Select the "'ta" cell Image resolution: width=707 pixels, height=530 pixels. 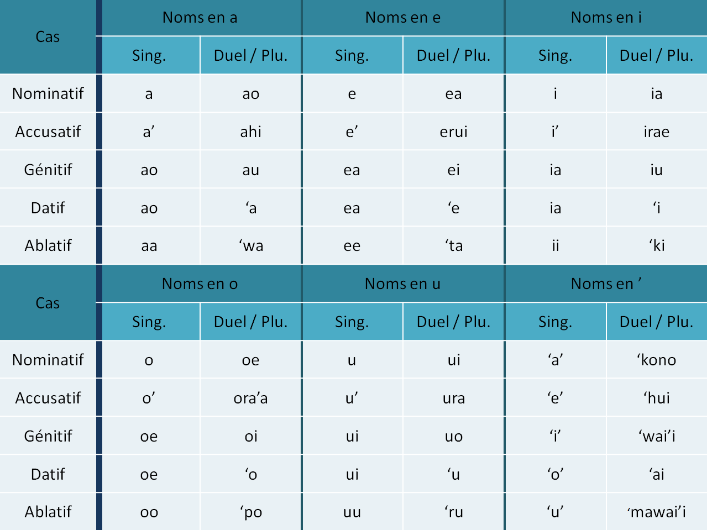pyautogui.click(x=454, y=245)
